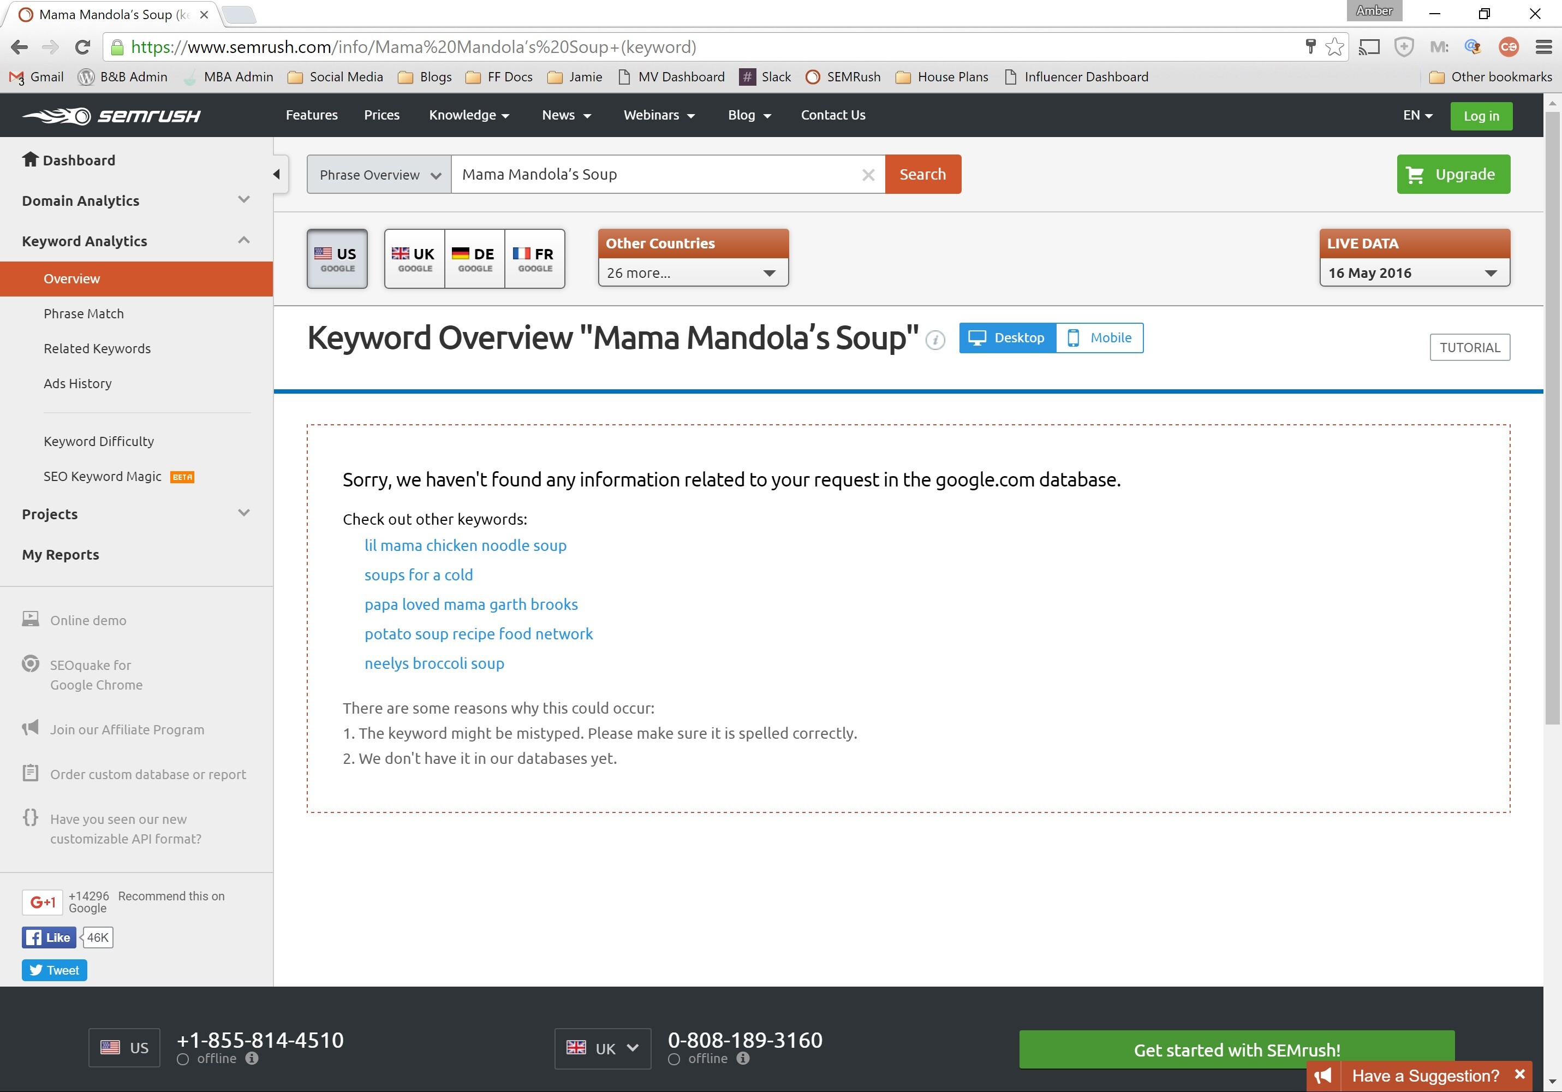
Task: Click the Affiliate Program megaphone icon
Action: tap(31, 728)
